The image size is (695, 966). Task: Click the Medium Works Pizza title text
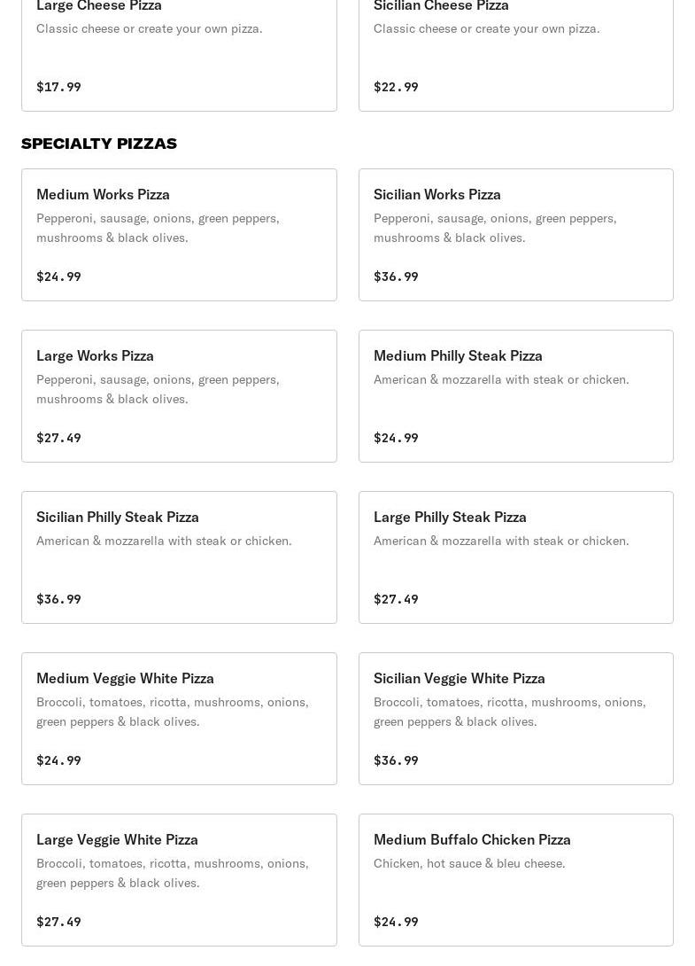coord(103,195)
